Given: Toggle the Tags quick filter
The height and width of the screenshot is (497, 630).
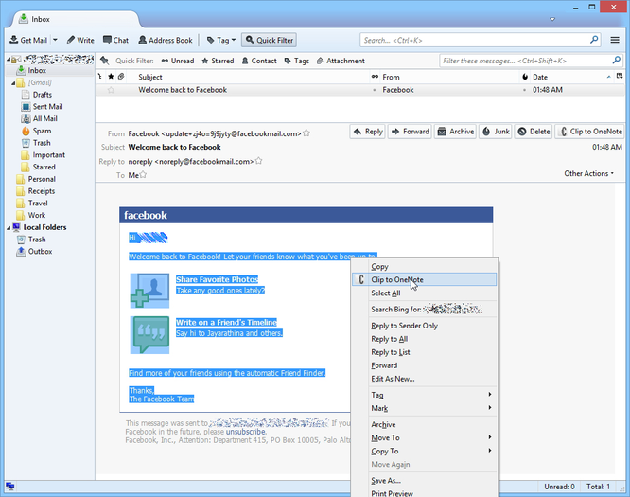Looking at the screenshot, I should (297, 61).
